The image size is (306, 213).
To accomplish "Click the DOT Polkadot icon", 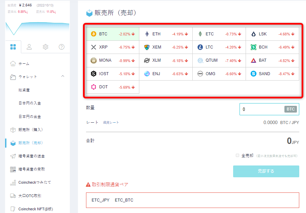I will pyautogui.click(x=94, y=87).
